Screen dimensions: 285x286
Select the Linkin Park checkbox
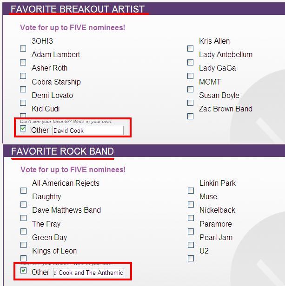[191, 190]
